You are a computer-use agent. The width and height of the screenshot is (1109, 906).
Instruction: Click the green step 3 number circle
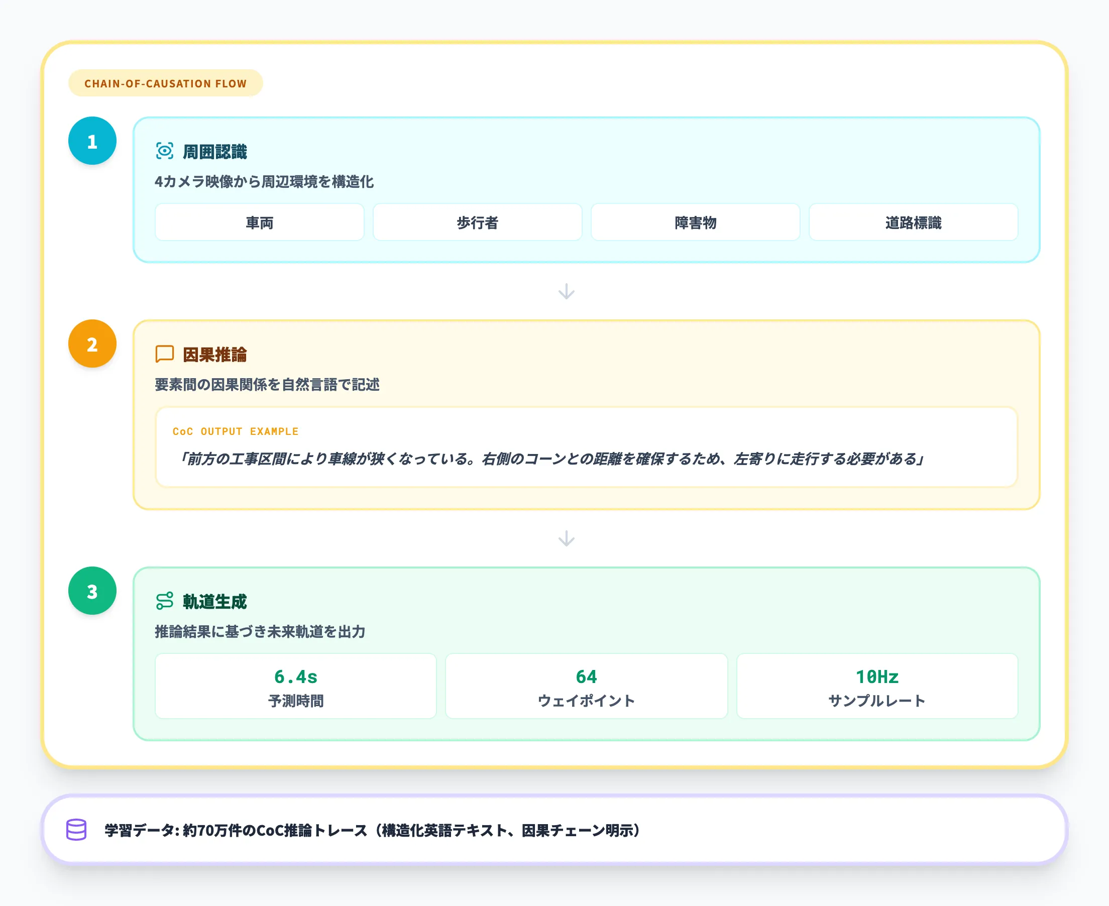pos(92,591)
